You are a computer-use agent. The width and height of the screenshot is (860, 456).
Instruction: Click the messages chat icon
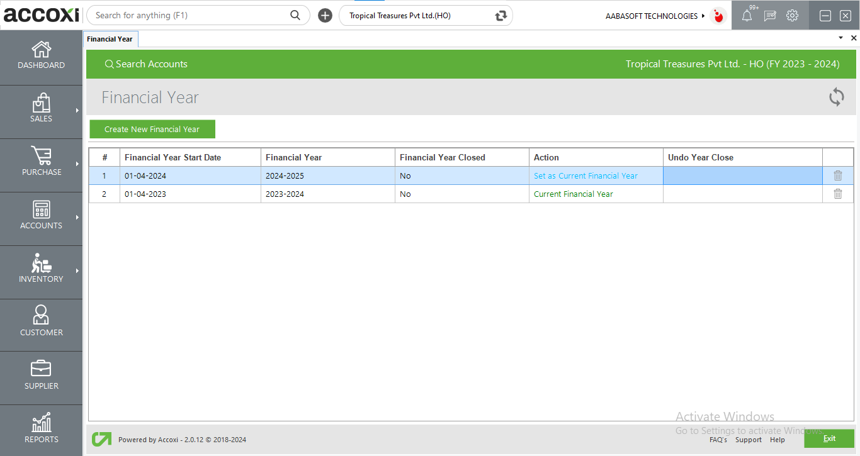click(x=769, y=16)
